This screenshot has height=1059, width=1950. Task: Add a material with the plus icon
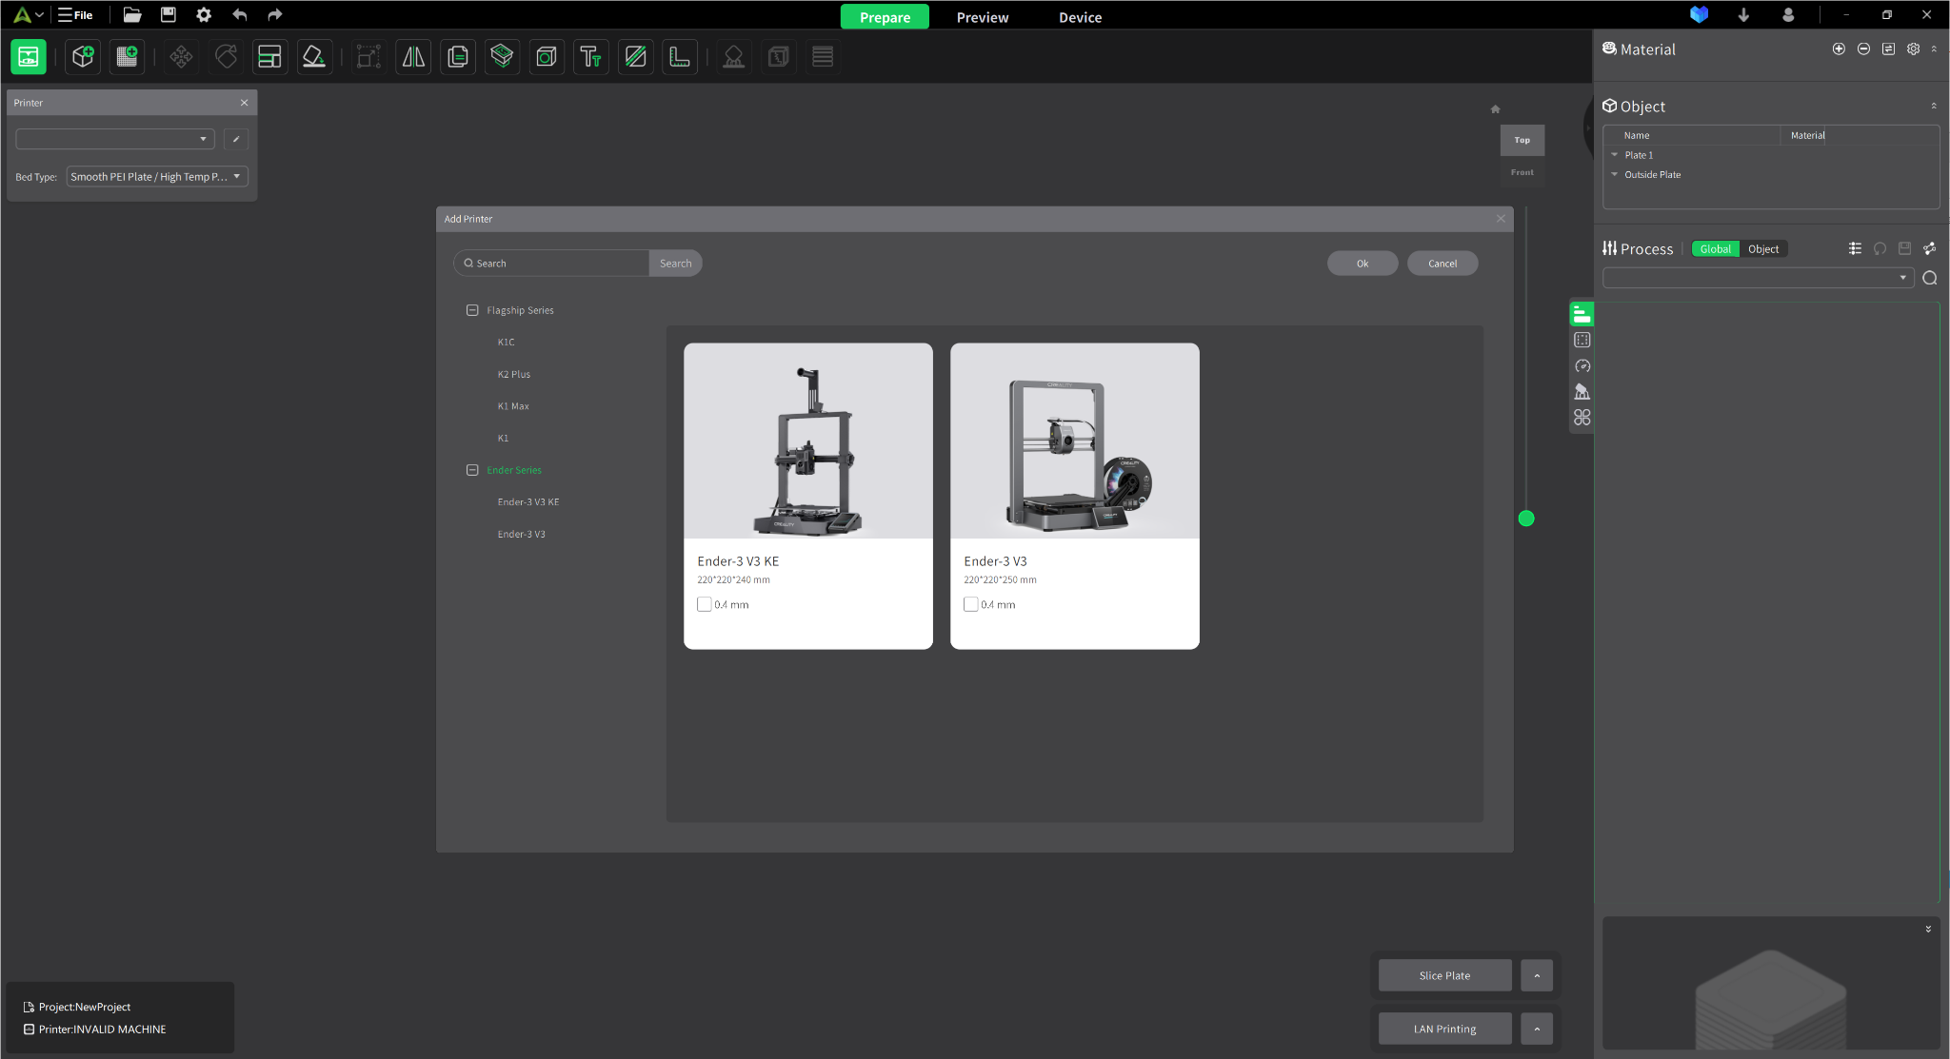pyautogui.click(x=1839, y=49)
